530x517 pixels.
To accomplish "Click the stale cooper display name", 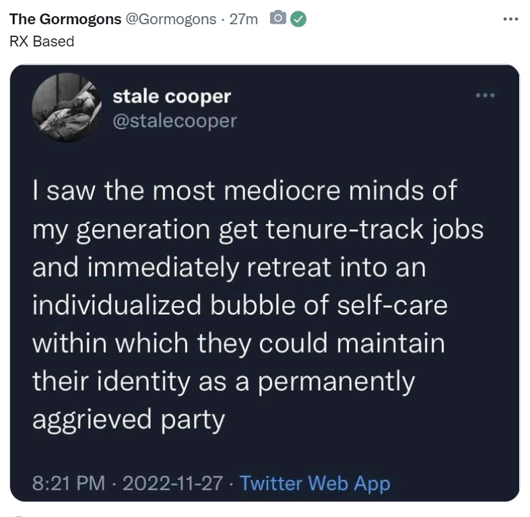I will (x=172, y=97).
